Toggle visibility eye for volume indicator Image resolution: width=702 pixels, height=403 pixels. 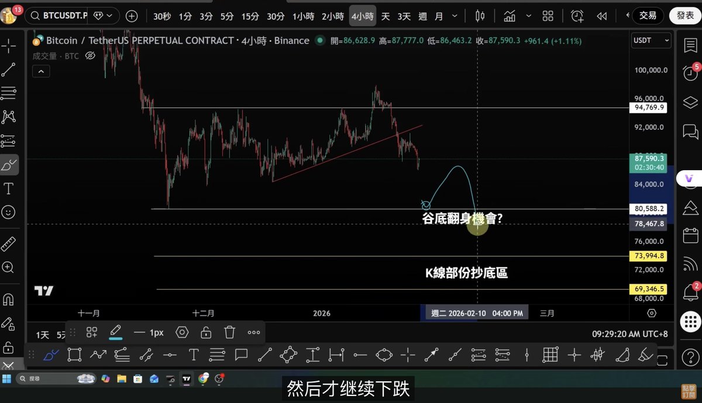90,56
